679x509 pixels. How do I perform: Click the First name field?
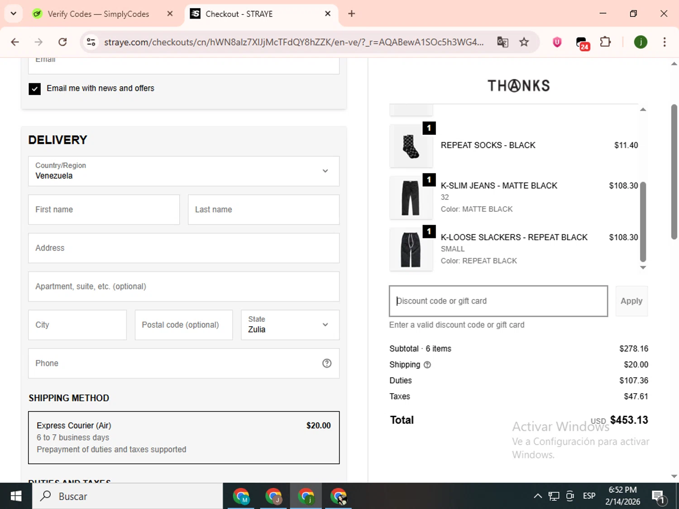(x=104, y=209)
